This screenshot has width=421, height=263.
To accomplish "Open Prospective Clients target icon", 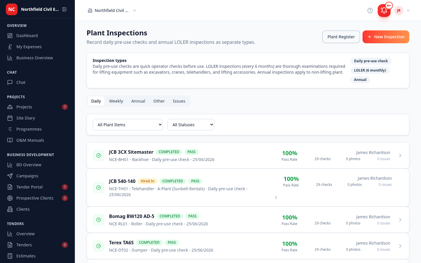I will click(x=10, y=198).
